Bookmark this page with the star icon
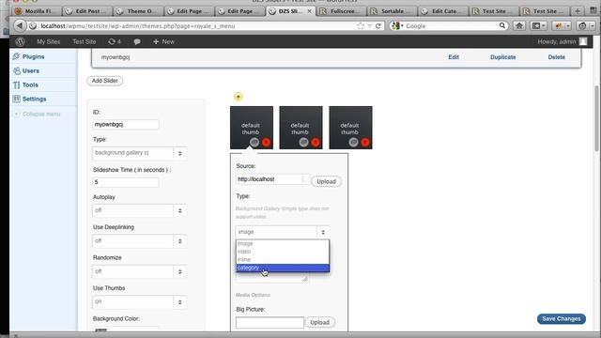The image size is (601, 338). [361, 26]
